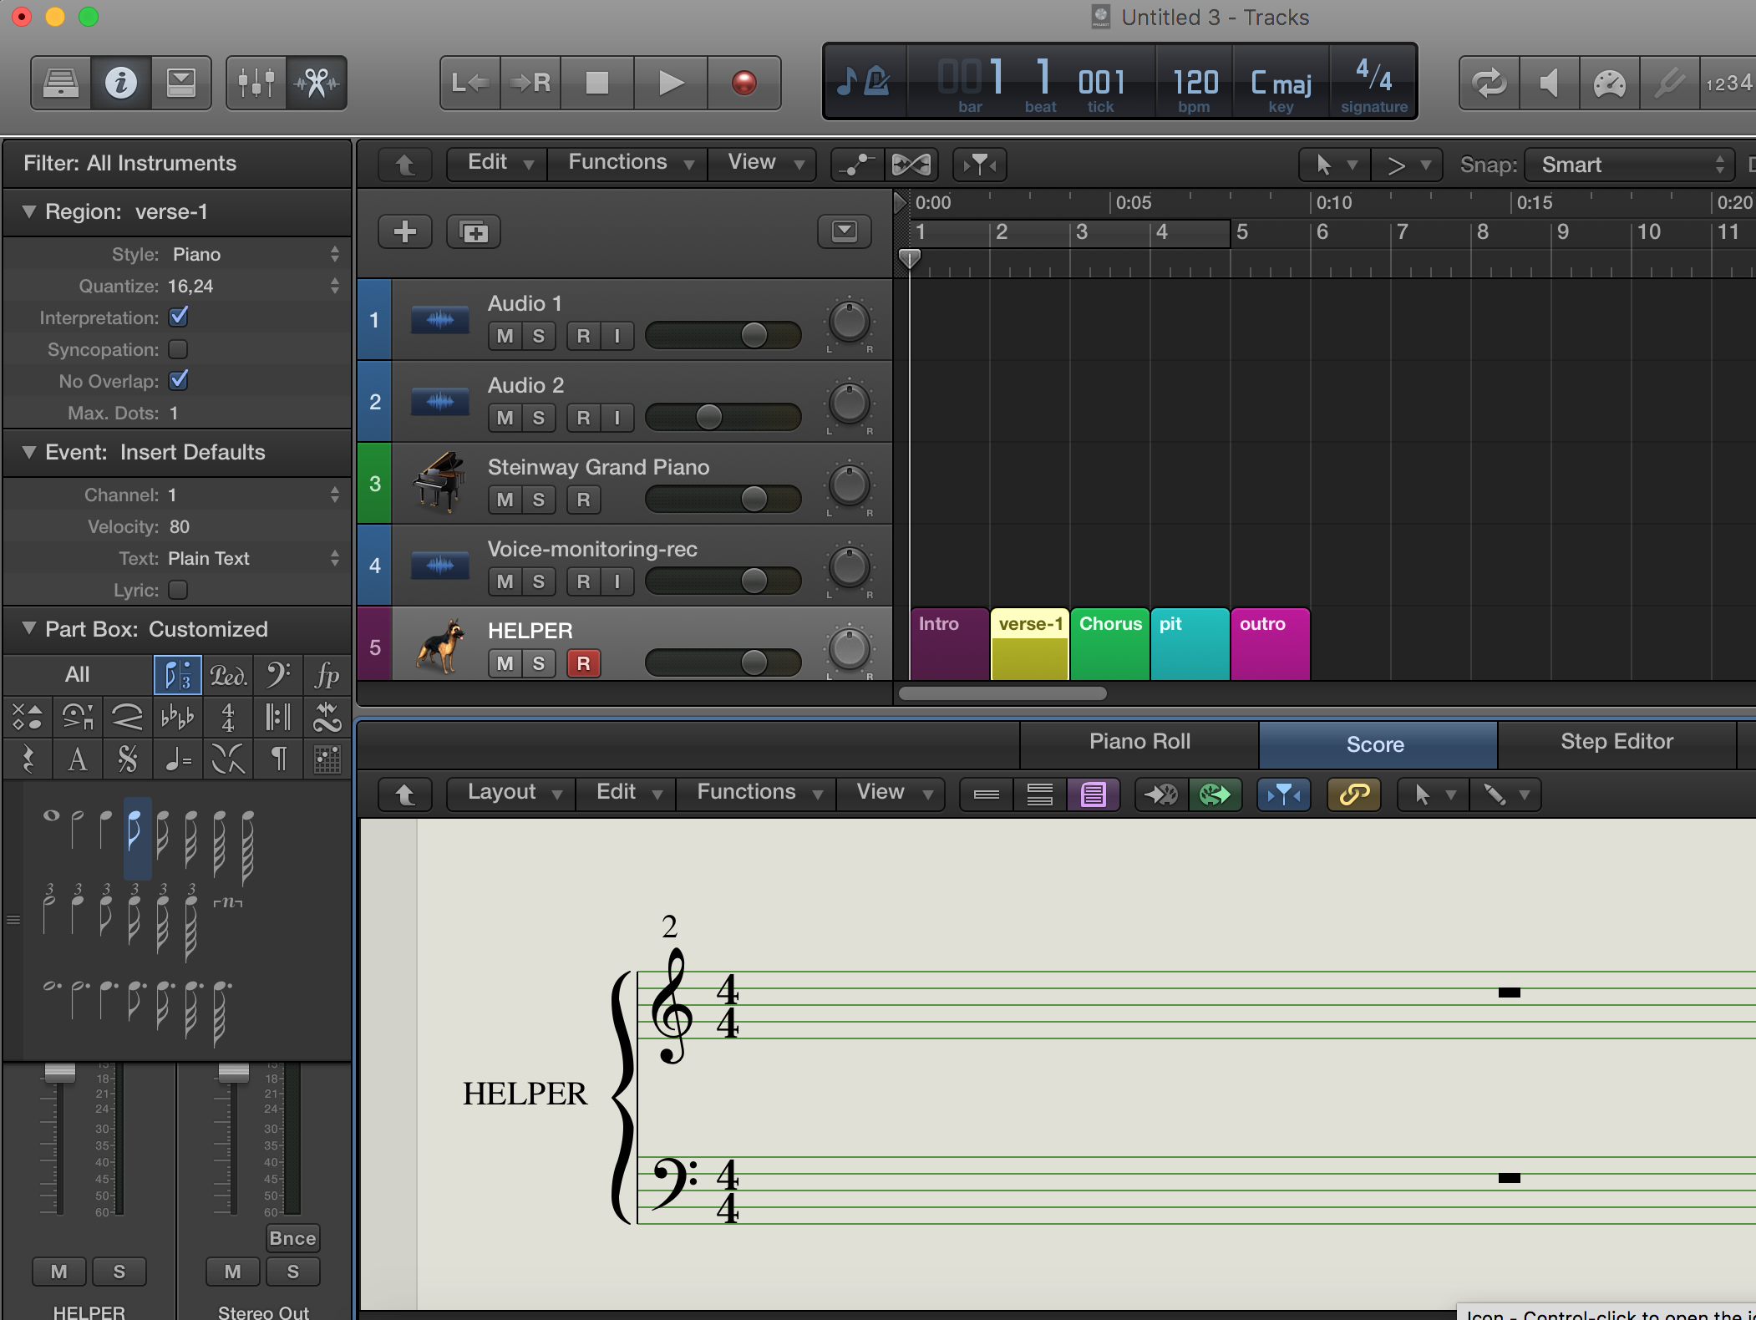
Task: Toggle the yellow Link button in Score
Action: 1353,794
